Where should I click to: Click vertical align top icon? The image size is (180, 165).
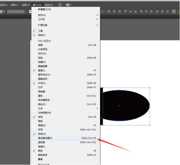(125, 11)
